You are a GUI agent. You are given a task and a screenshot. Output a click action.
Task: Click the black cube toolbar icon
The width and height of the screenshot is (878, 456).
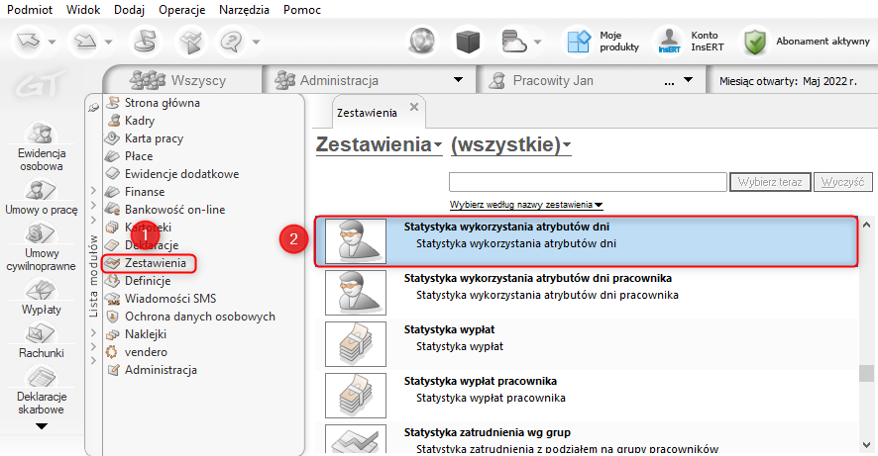coord(468,42)
